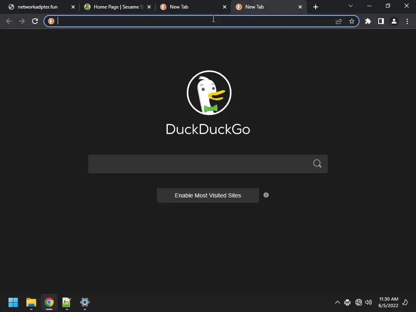Screen dimensions: 416x312
Task: Reload the current page
Action: 35,21
